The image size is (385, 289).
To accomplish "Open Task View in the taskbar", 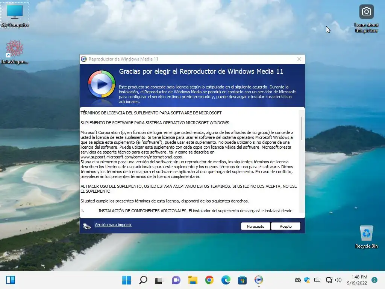I will (x=159, y=280).
